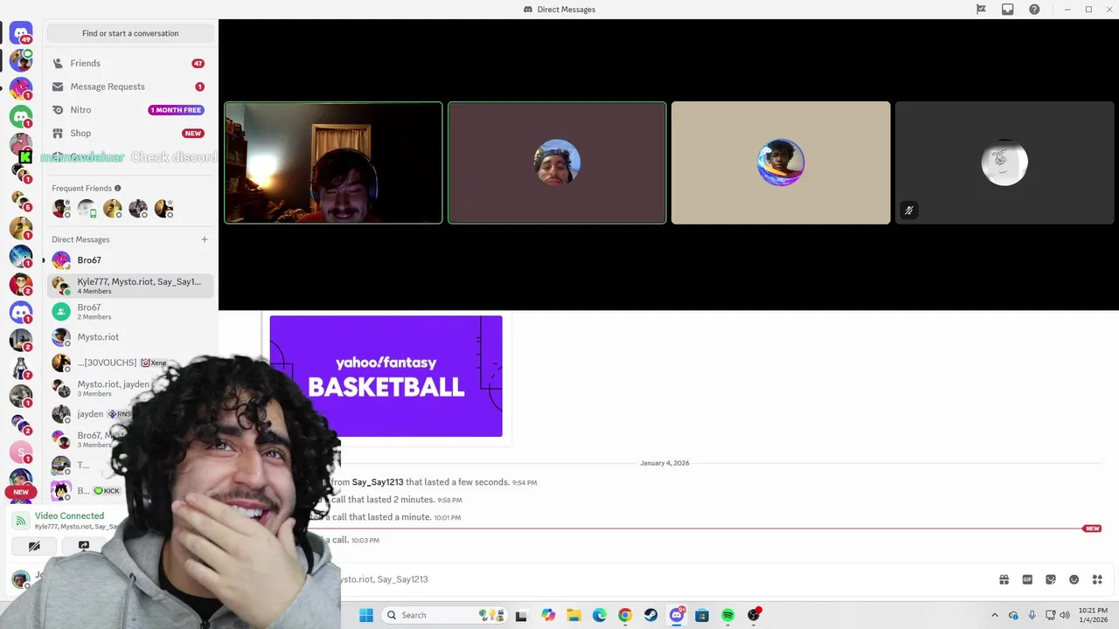Open Help question mark icon
This screenshot has height=629, width=1119.
[1034, 10]
